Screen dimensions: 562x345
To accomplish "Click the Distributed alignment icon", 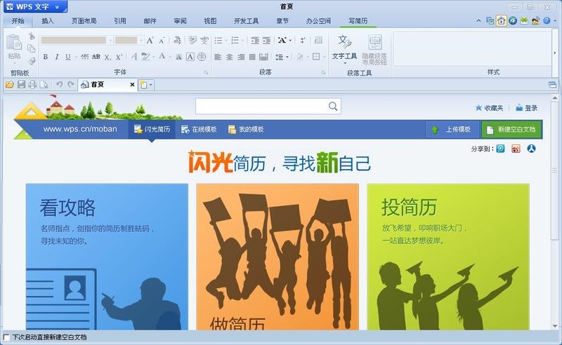I will (x=264, y=57).
